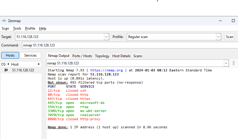The image size is (238, 139).
Task: Click the nmap 51.116.128.123 scan selector field
Action: click(135, 63)
